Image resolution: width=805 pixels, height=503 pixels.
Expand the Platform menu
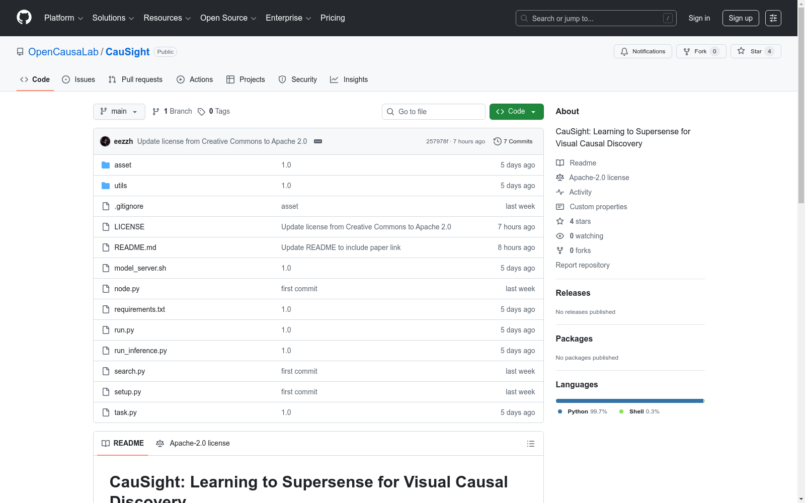63,18
